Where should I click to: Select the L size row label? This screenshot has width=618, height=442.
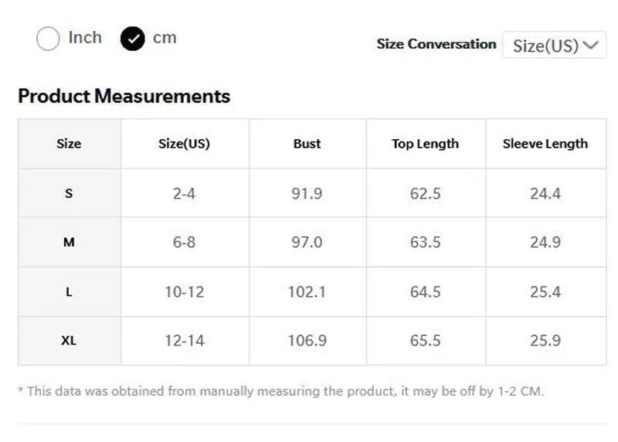69,292
